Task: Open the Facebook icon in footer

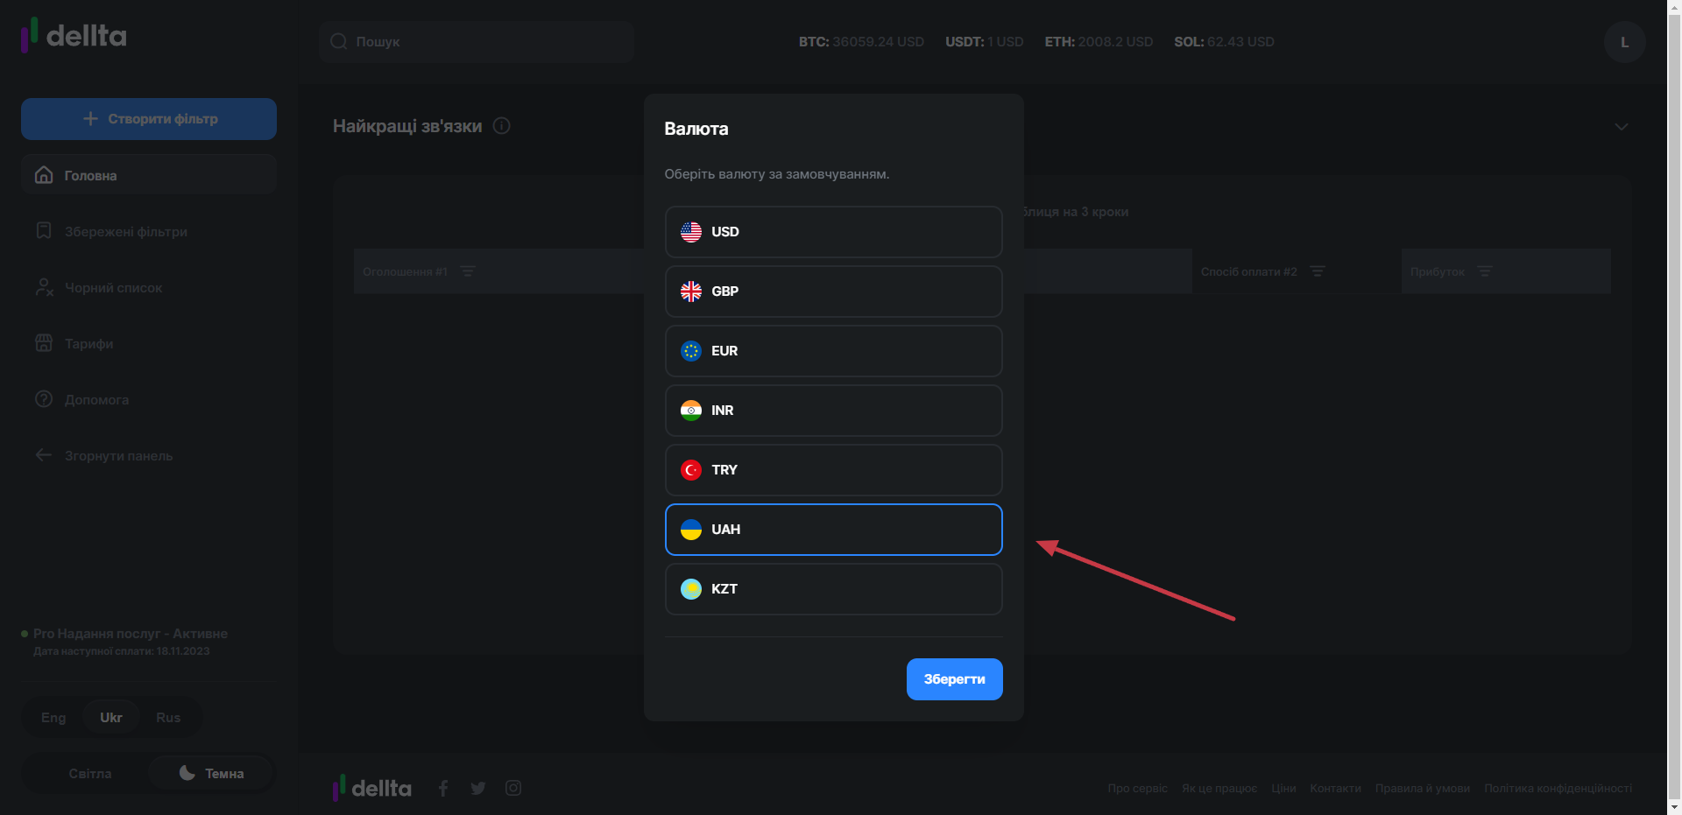Action: 443,788
